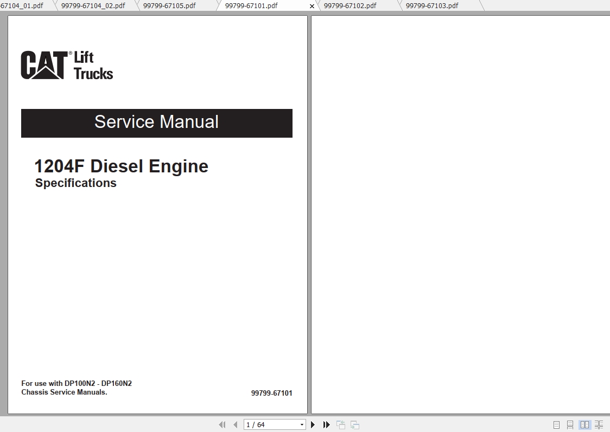
Task: Click the previous view icon
Action: coord(341,424)
